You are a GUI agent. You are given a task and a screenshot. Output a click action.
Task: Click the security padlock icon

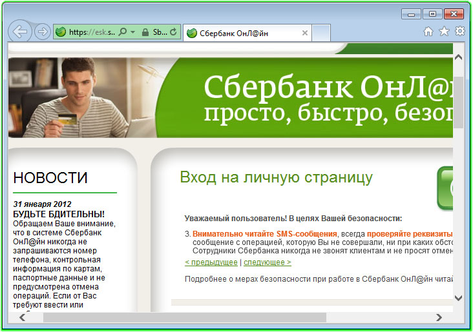click(145, 32)
